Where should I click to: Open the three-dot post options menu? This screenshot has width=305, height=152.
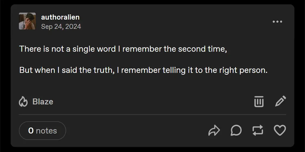pyautogui.click(x=277, y=22)
